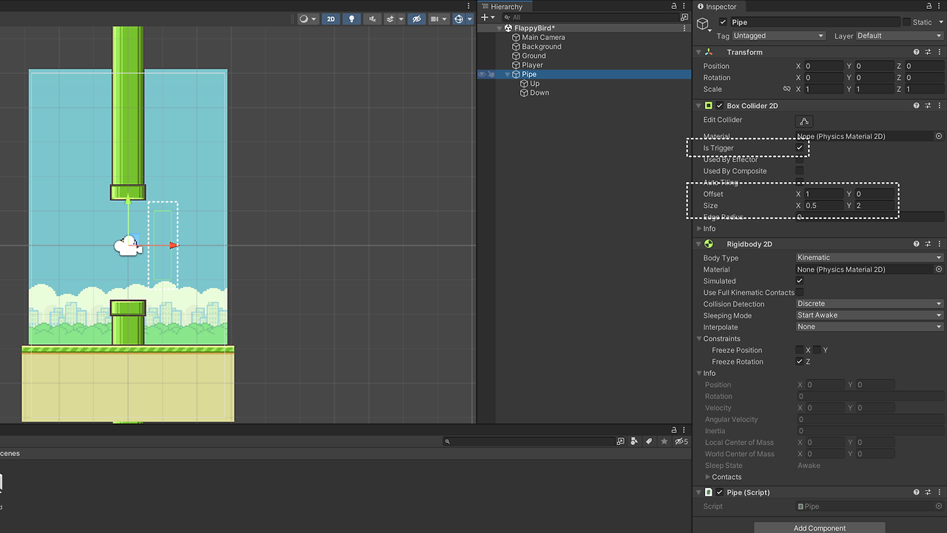Screen dimensions: 947x533
Task: Toggle scene audio mute icon
Action: (x=372, y=19)
